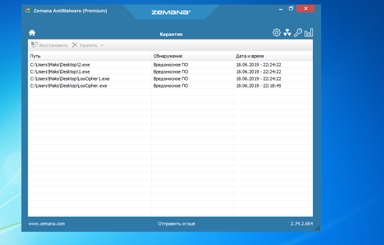This screenshot has width=384, height=245.
Task: Click the window resize grip corner
Action: [318, 228]
